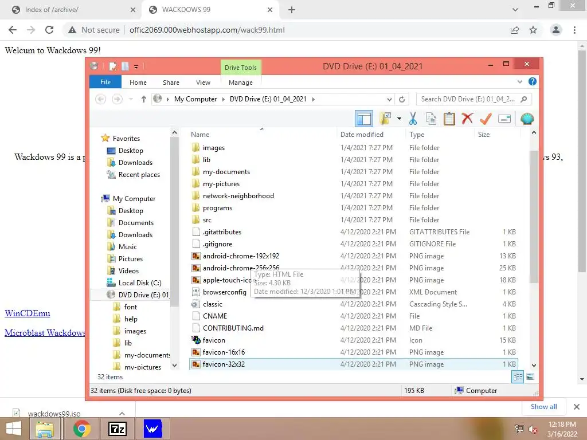
Task: Select the CONTRIBUTING.md file
Action: (x=233, y=328)
